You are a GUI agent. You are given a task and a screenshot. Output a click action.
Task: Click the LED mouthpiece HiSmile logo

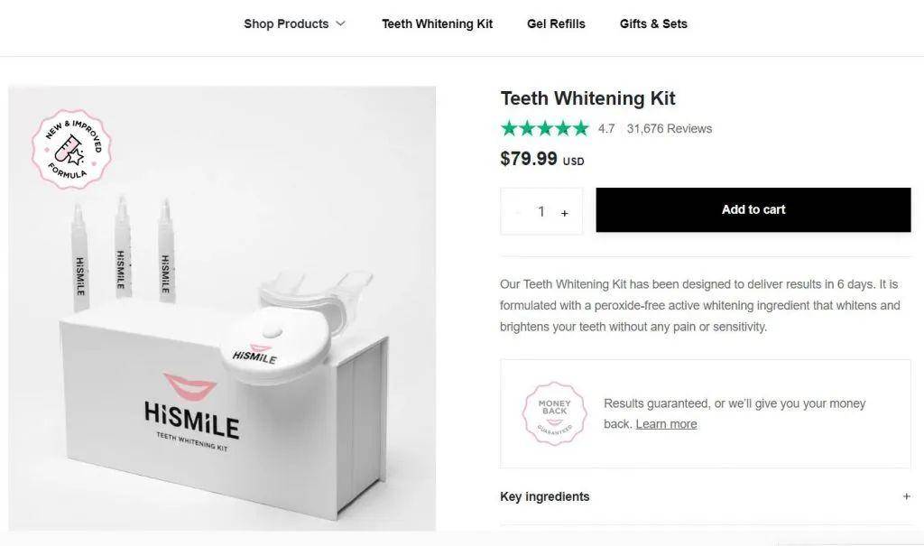tap(254, 354)
